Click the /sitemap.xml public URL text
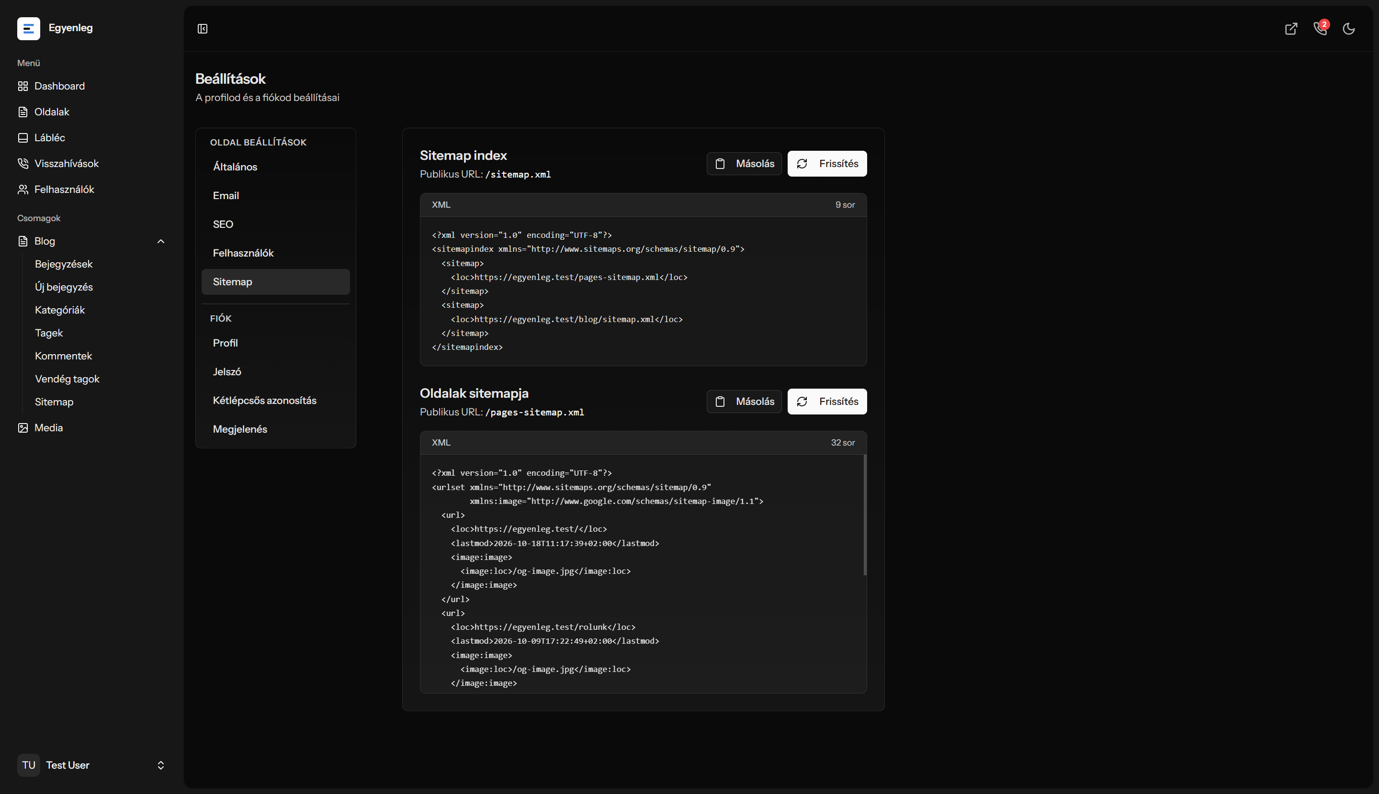The height and width of the screenshot is (794, 1379). point(518,175)
